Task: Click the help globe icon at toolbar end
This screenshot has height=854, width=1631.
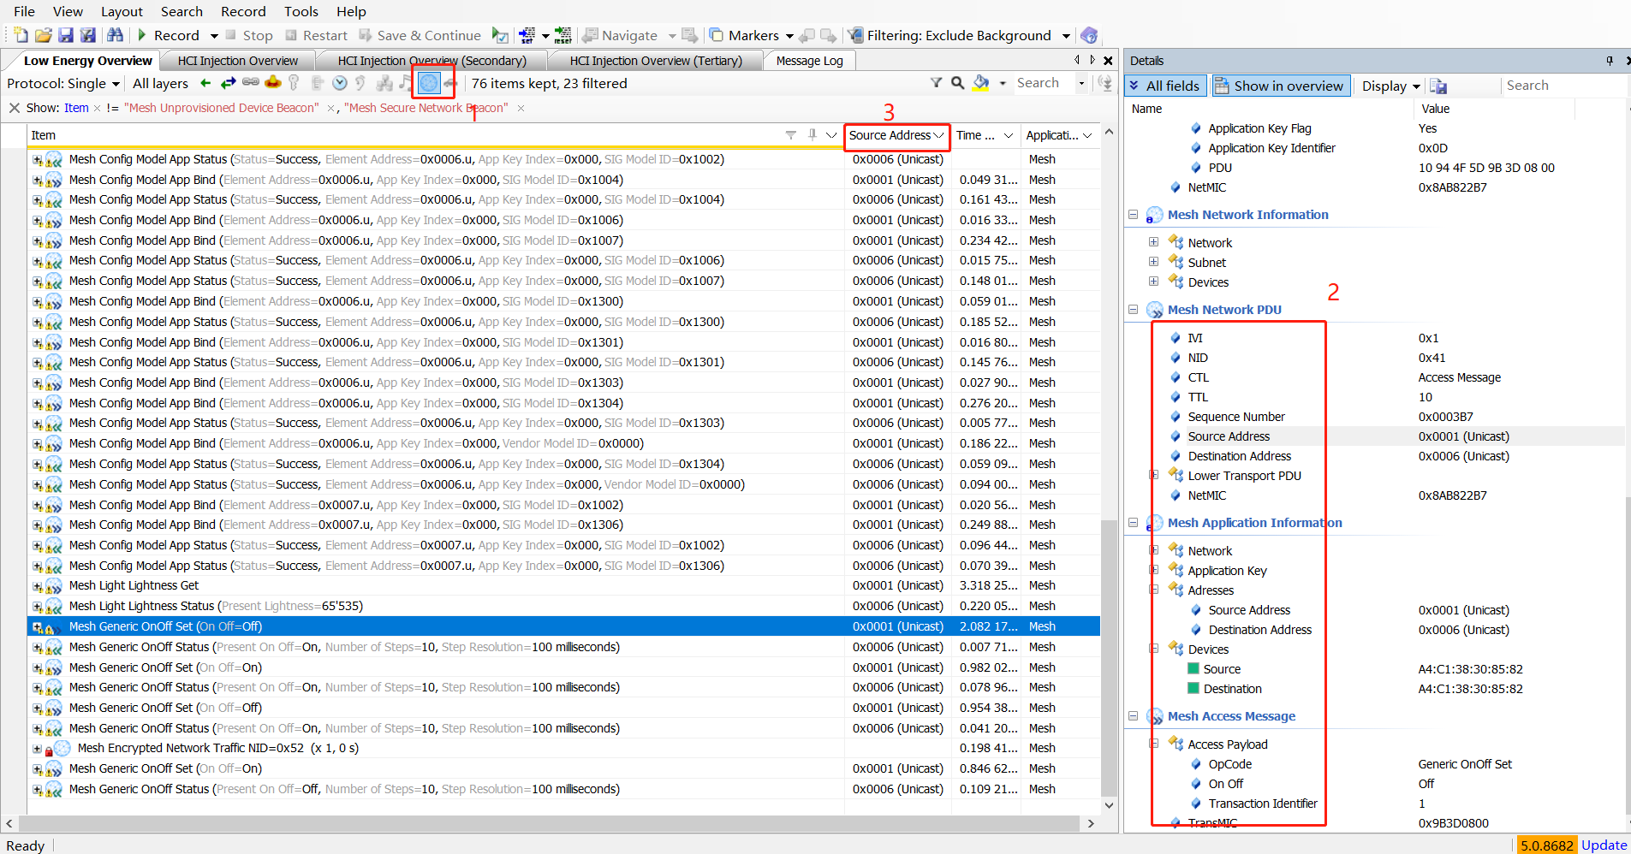Action: [1089, 35]
